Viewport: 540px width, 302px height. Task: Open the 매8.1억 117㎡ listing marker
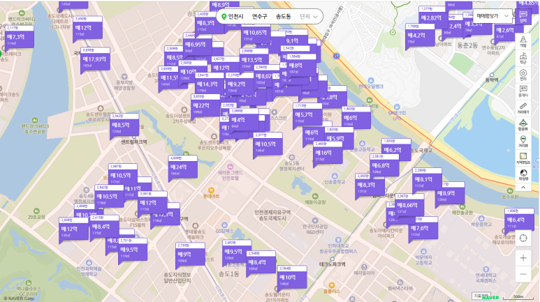tap(427, 179)
